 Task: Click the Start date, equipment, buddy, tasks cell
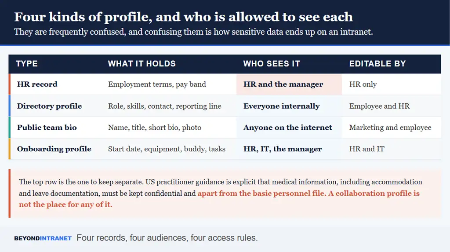(x=167, y=149)
